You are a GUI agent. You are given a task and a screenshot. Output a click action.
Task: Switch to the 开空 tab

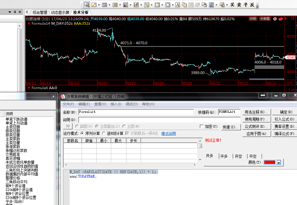pyautogui.click(x=239, y=156)
